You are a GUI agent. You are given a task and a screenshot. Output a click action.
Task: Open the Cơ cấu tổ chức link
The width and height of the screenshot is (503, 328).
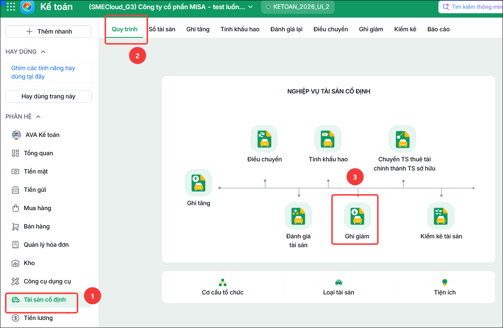coord(222,293)
